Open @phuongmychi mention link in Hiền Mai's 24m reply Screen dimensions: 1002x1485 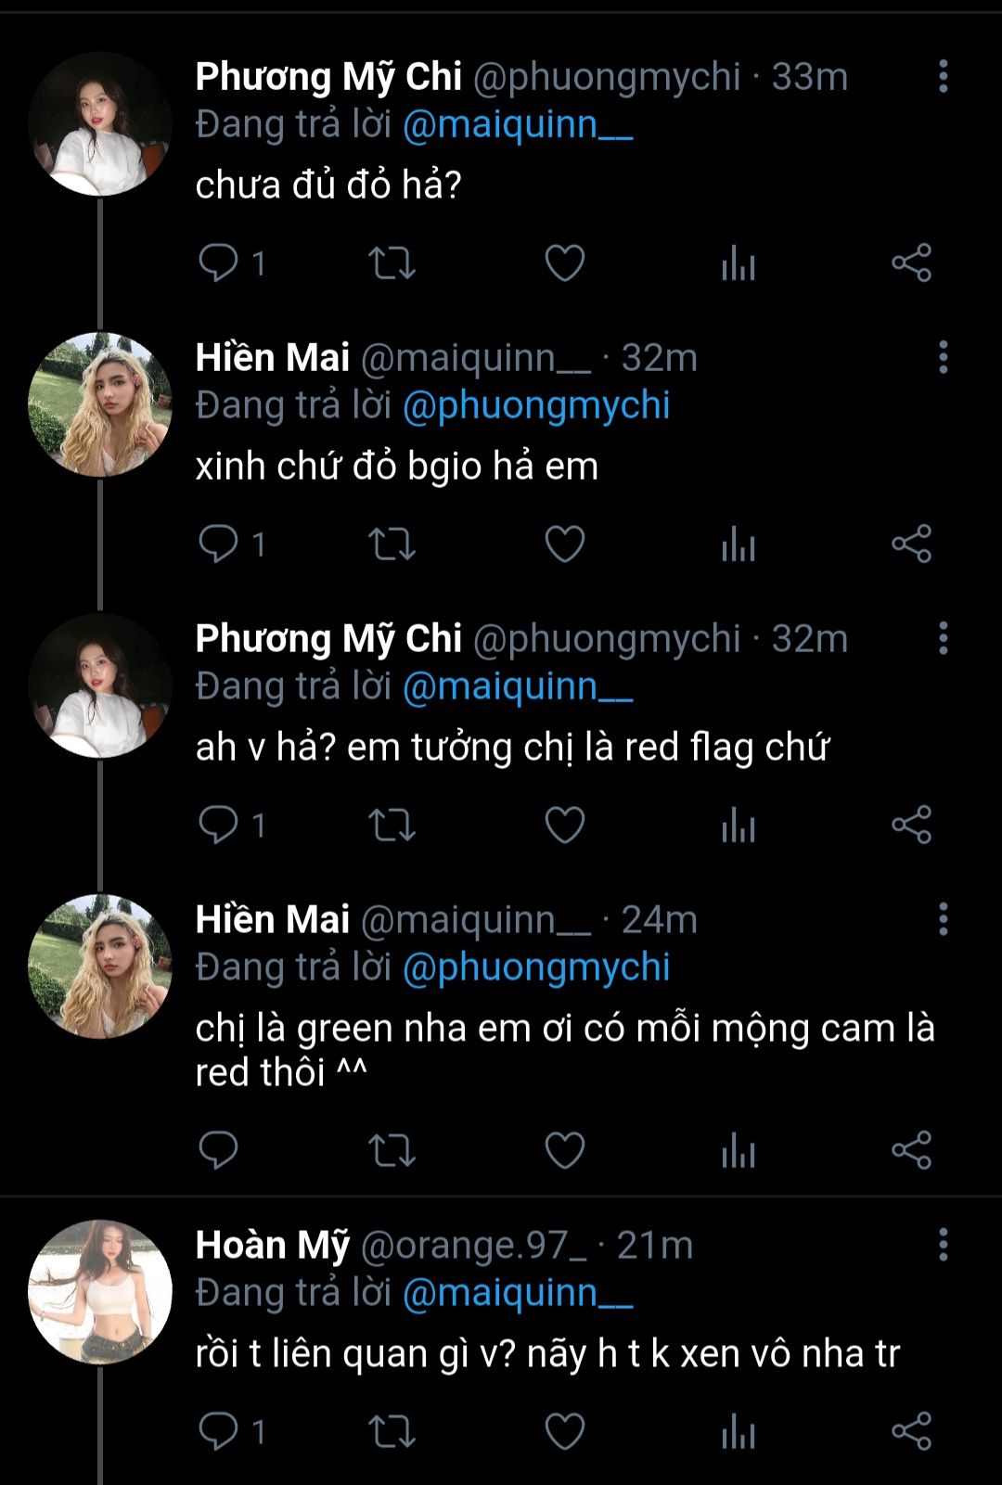(536, 967)
